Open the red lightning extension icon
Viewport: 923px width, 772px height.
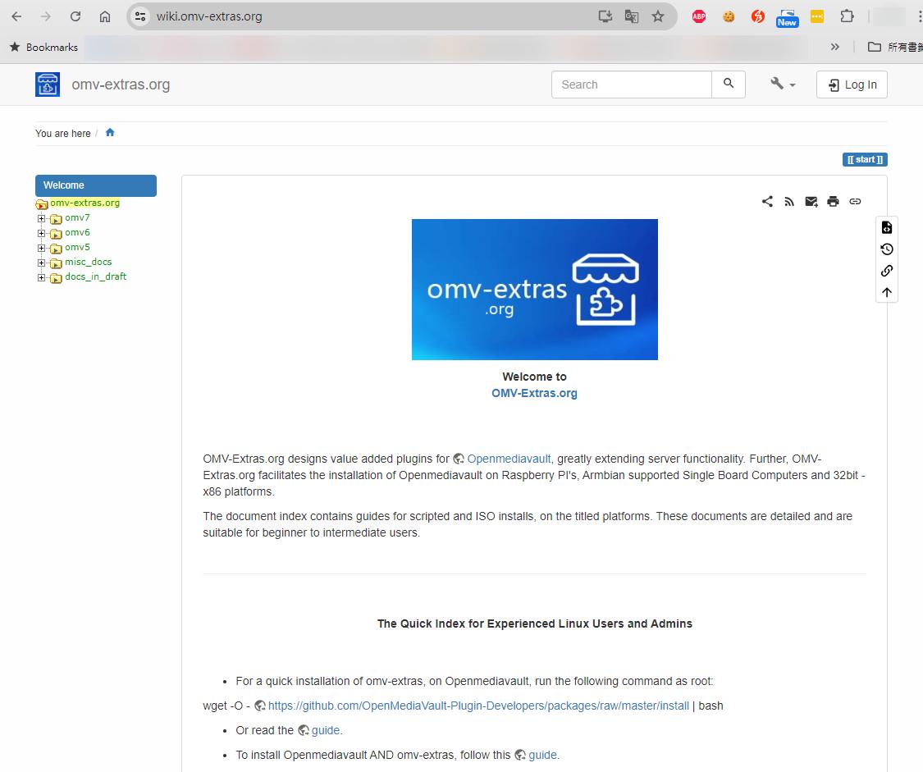pyautogui.click(x=757, y=16)
